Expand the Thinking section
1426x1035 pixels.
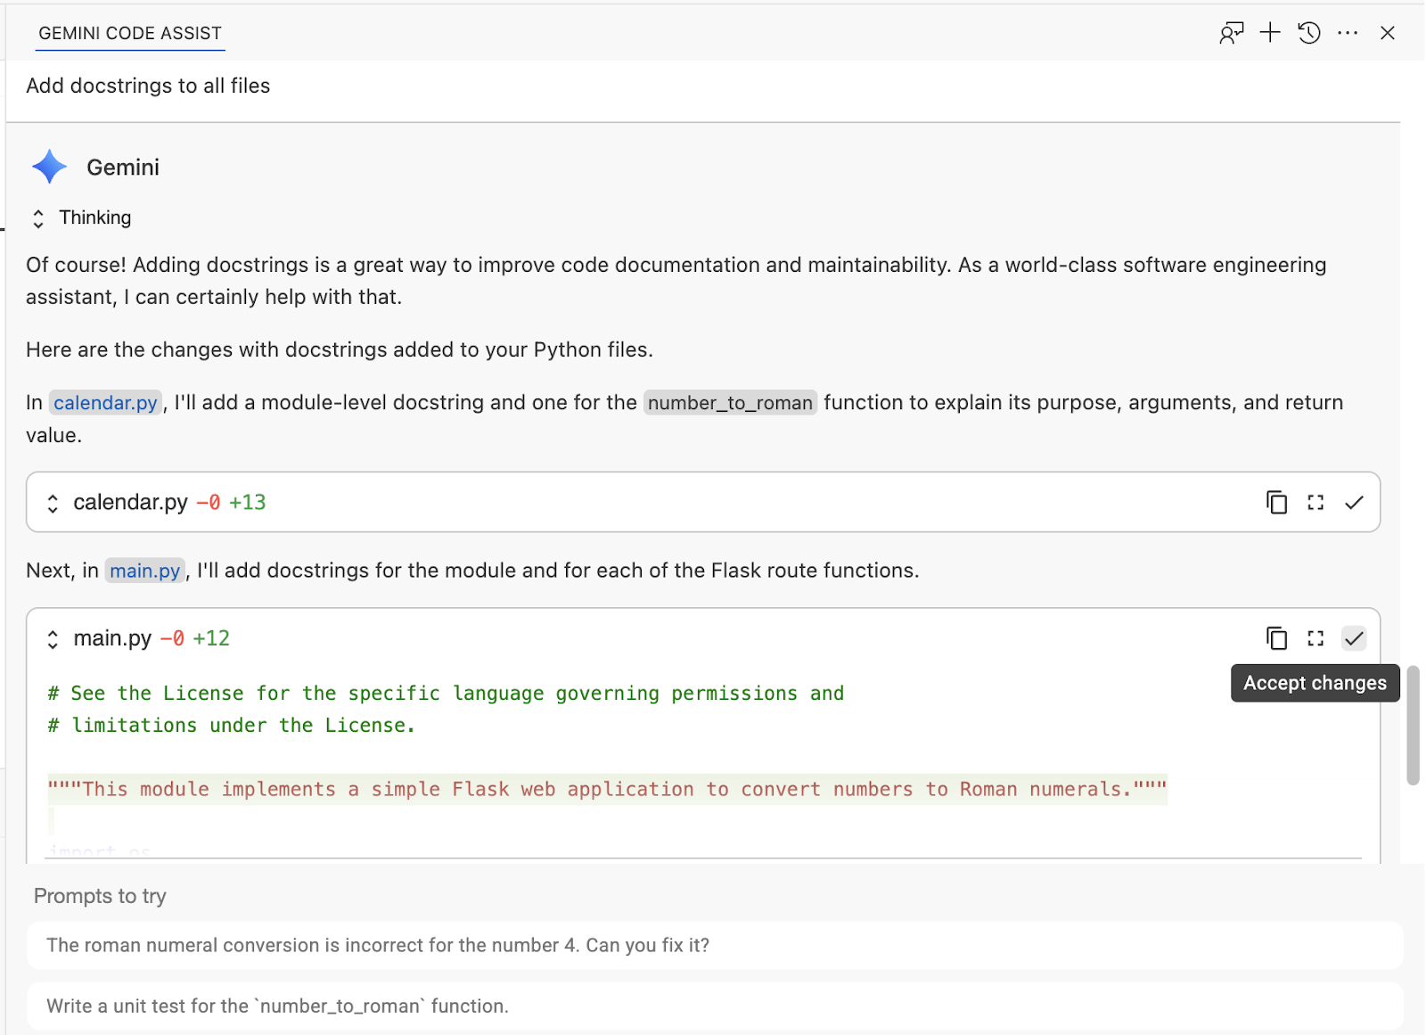click(38, 218)
